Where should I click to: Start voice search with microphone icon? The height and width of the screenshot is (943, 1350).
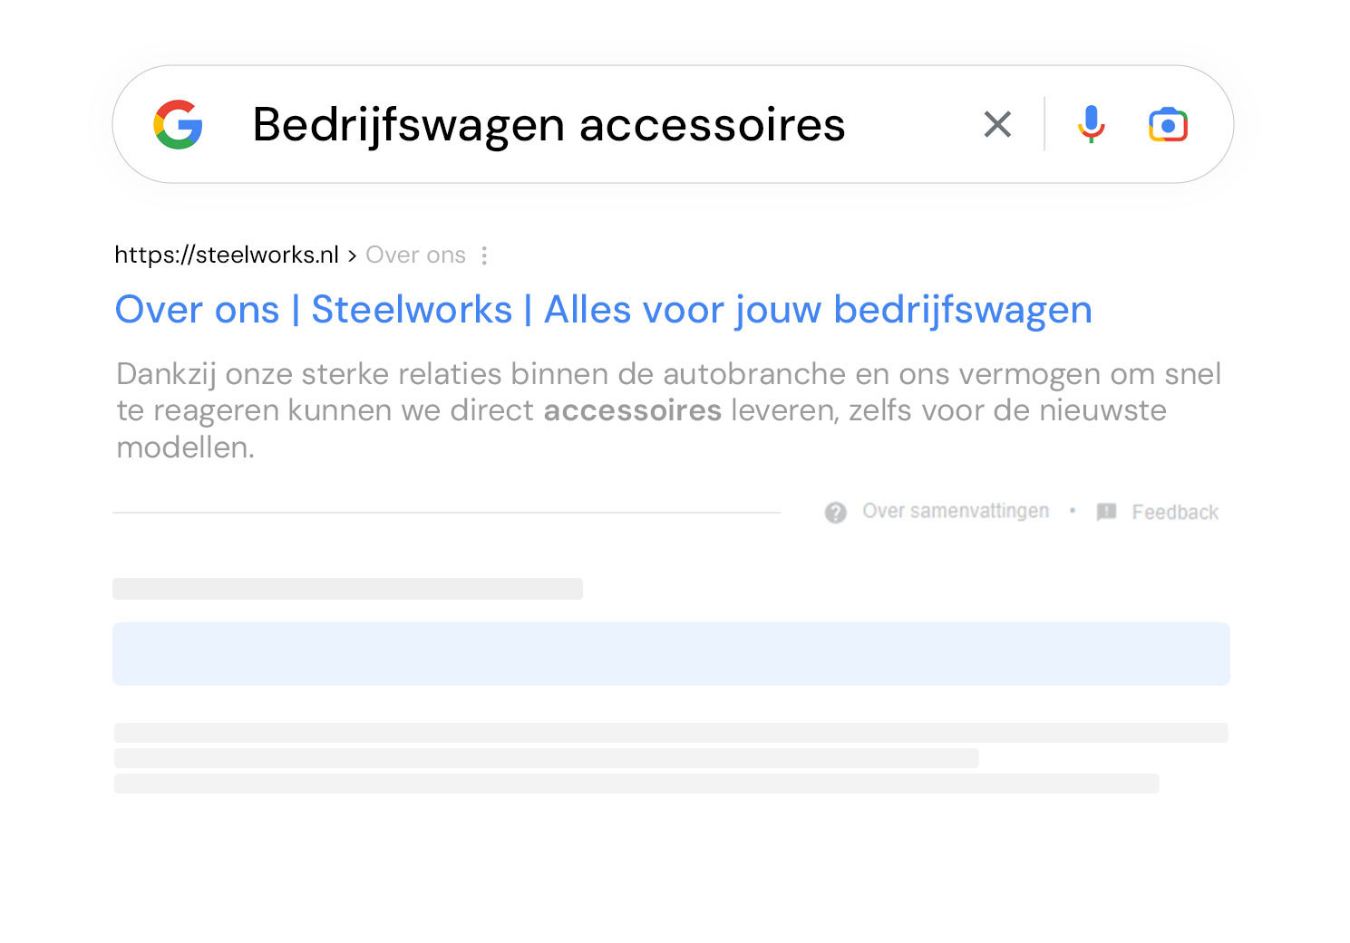pyautogui.click(x=1091, y=124)
